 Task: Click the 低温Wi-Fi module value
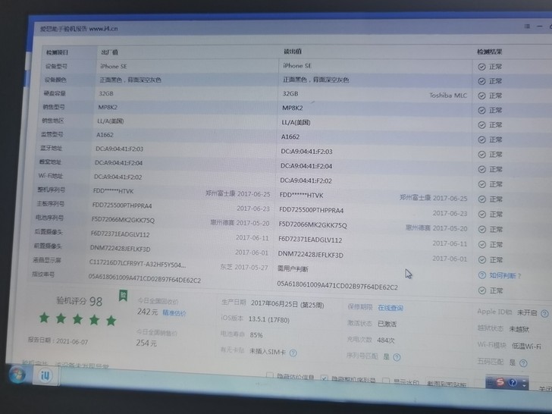(526, 346)
